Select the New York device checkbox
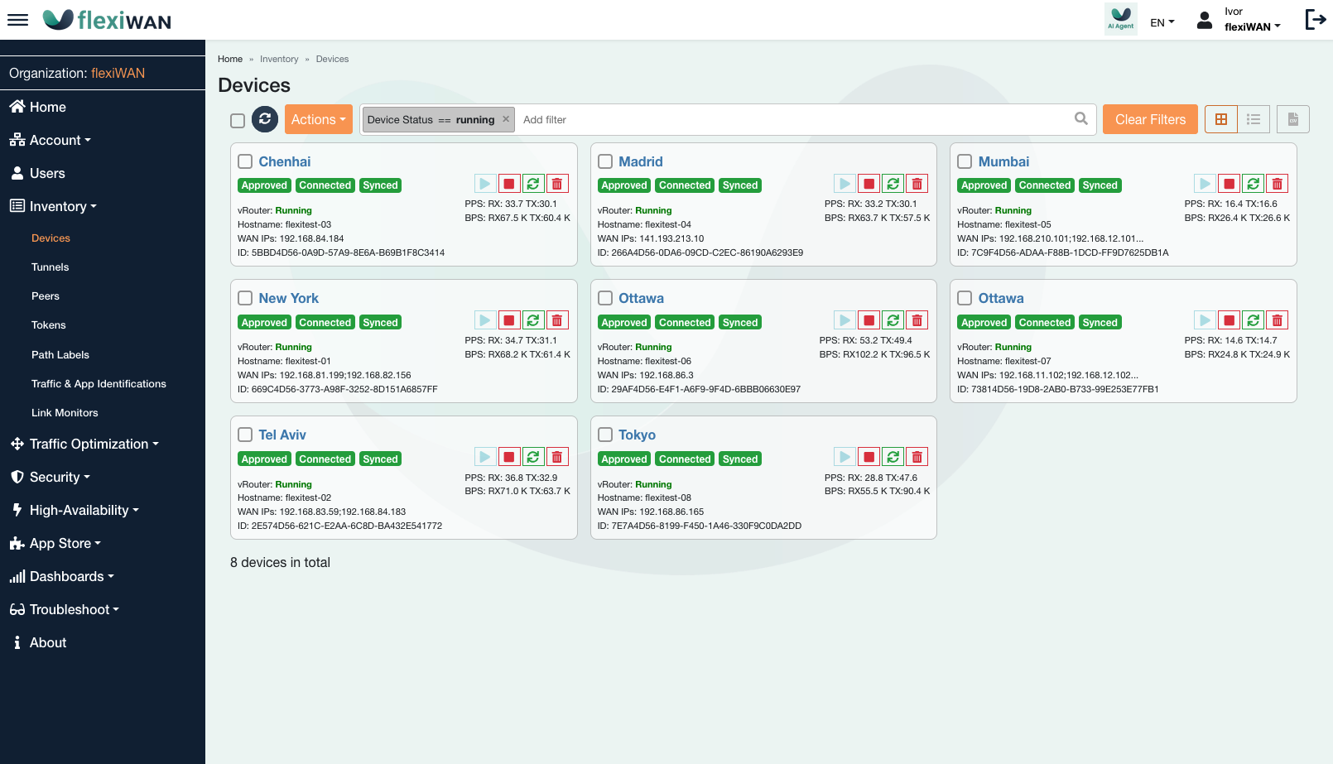The image size is (1333, 764). [245, 298]
